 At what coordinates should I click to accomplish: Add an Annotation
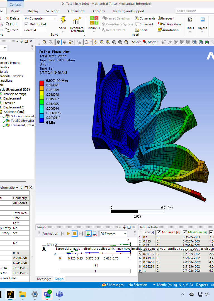(x=168, y=30)
